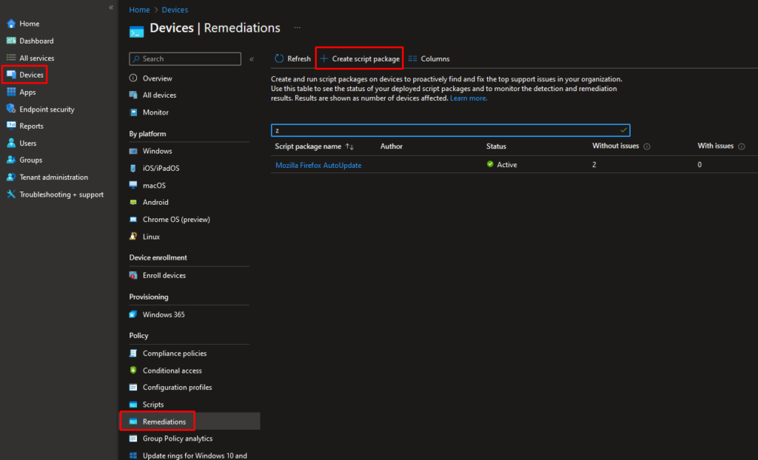Go to Devices in the breadcrumb
The height and width of the screenshot is (460, 758).
coord(175,10)
